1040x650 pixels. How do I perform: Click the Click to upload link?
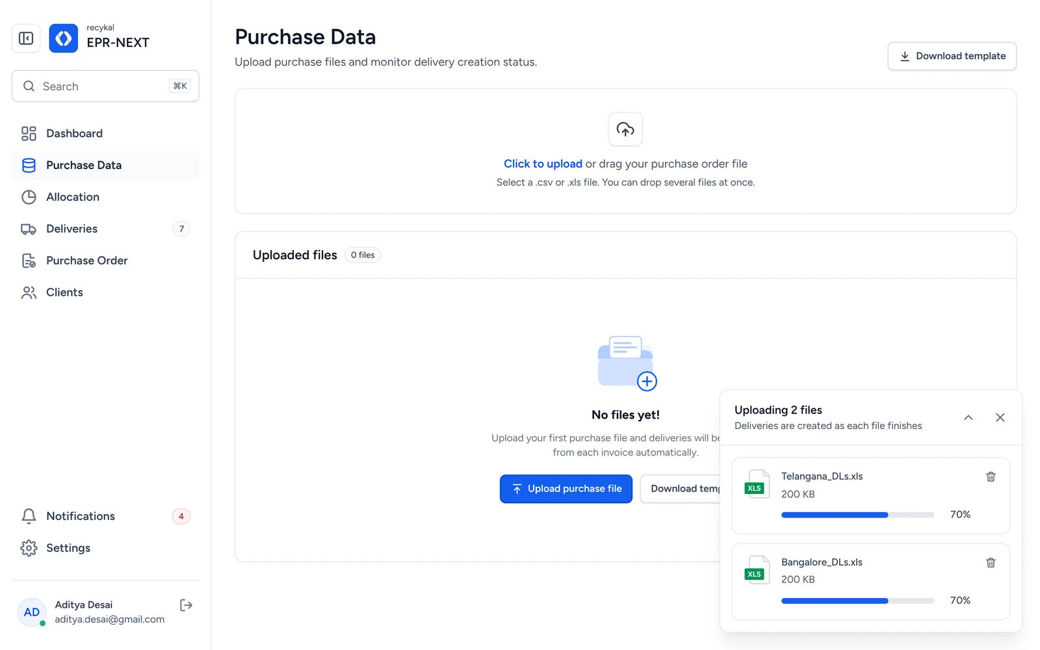pos(543,164)
